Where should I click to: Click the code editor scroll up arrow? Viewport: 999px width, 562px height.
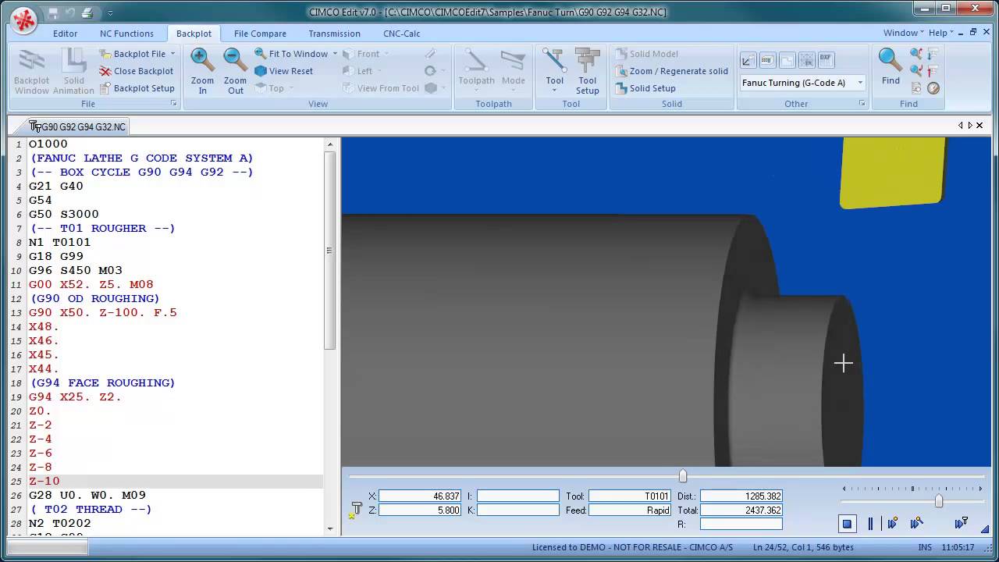click(x=330, y=144)
